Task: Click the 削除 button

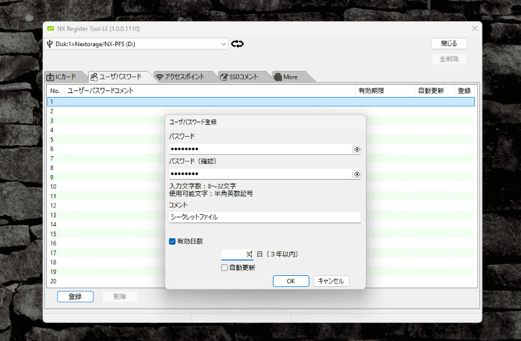Action: coord(120,297)
